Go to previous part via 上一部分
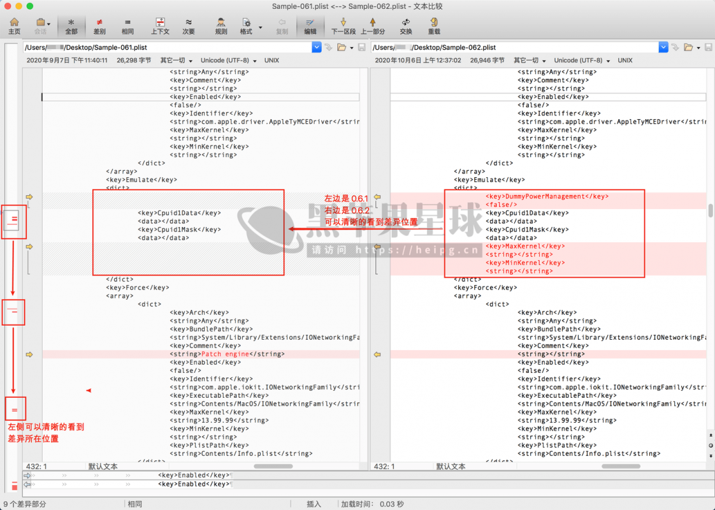Screen dimensions: 715x510 (x=373, y=24)
